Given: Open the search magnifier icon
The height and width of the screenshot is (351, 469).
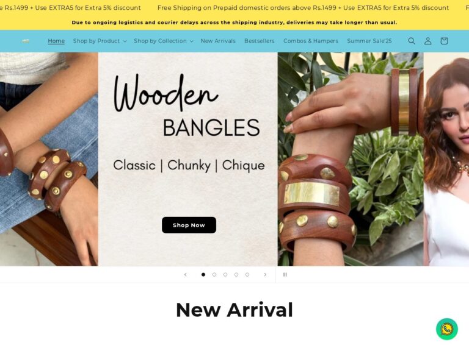Looking at the screenshot, I should click(x=412, y=41).
